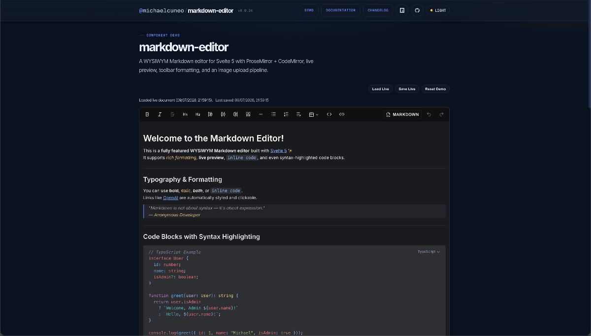Click the v0.0.34 version label
This screenshot has width=591, height=336.
click(x=245, y=10)
